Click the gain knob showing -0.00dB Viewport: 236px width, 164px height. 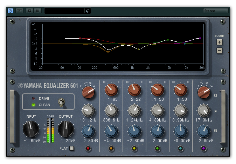(x=180, y=131)
